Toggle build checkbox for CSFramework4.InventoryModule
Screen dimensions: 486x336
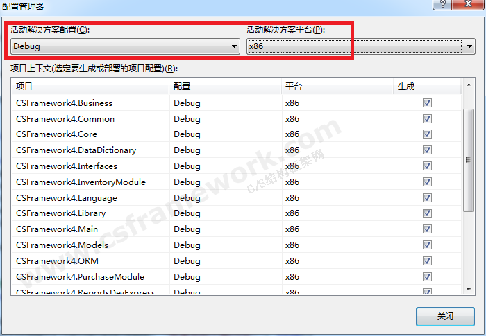click(427, 182)
